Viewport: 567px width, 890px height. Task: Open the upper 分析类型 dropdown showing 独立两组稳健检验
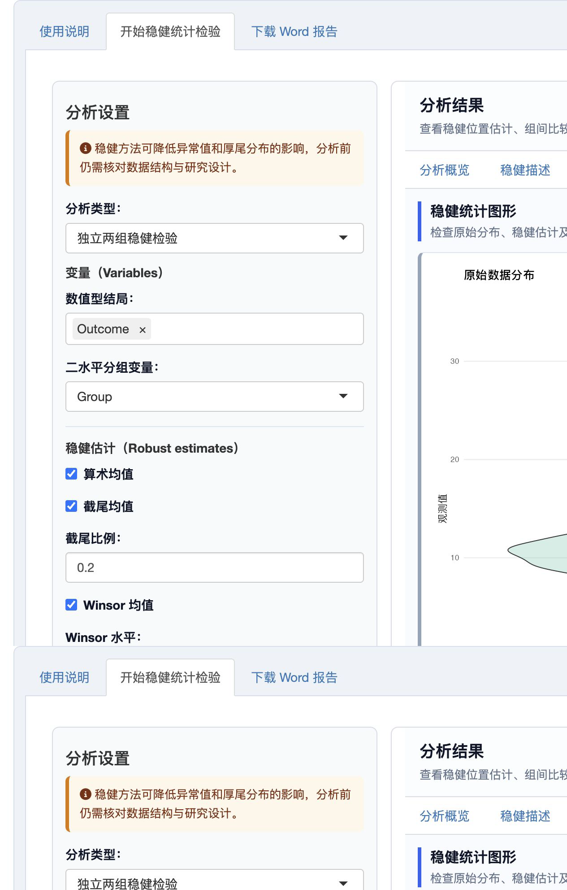[214, 238]
